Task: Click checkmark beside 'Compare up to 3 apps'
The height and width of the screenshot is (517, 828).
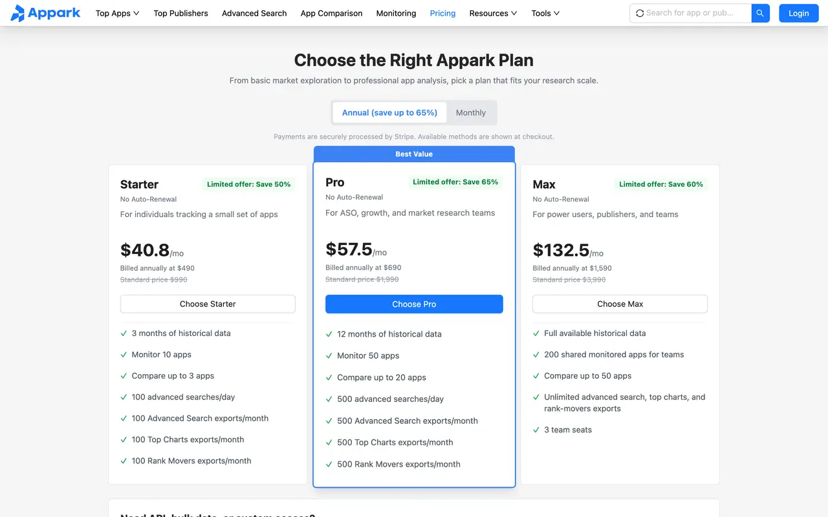Action: pos(124,376)
